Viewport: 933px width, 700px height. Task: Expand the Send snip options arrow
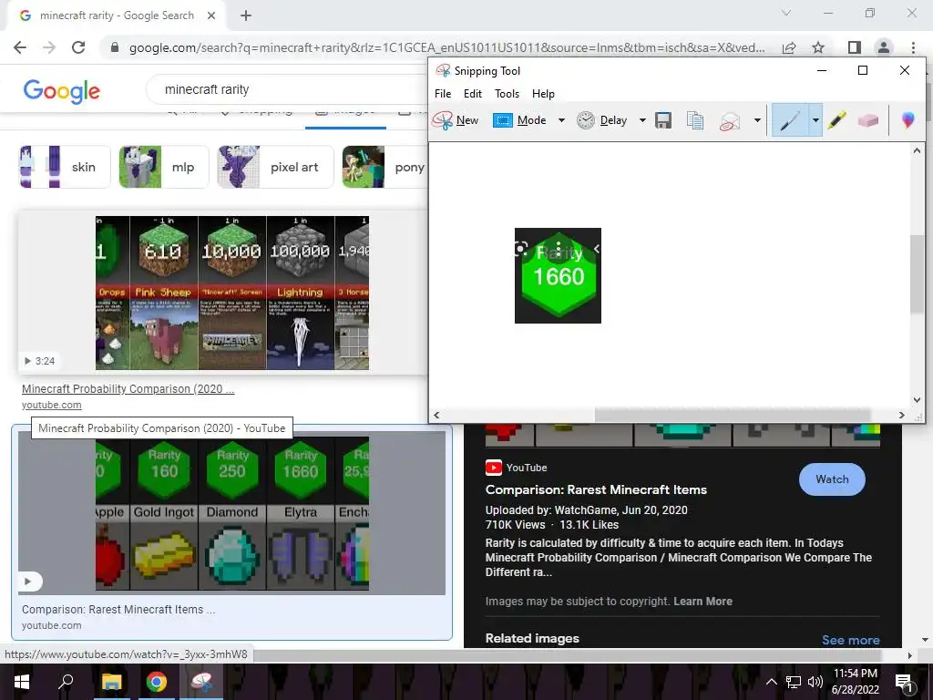(757, 120)
